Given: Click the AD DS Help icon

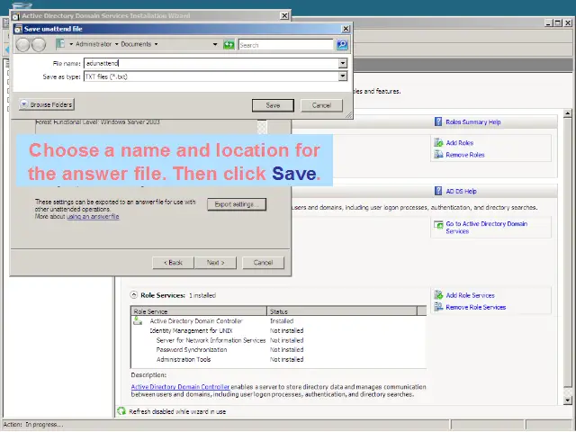Looking at the screenshot, I should click(438, 191).
